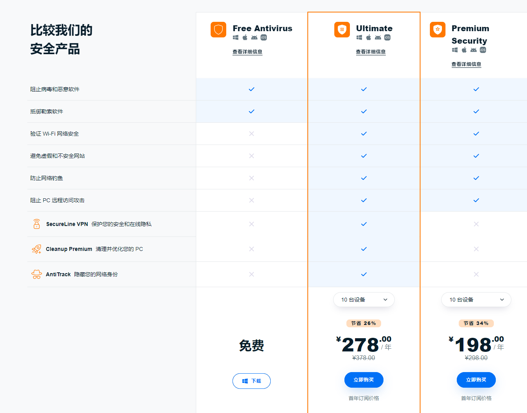Click the 抵御勒索软件 feature row label
This screenshot has height=413, width=527.
pyautogui.click(x=47, y=111)
